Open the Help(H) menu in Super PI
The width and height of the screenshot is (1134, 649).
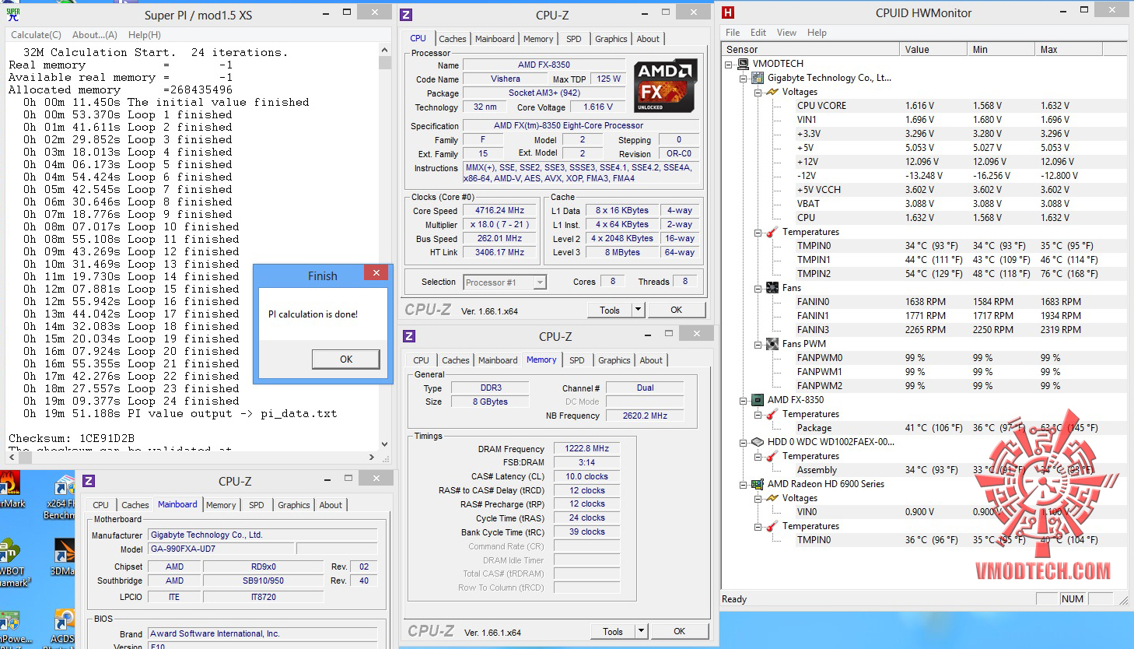pyautogui.click(x=145, y=35)
